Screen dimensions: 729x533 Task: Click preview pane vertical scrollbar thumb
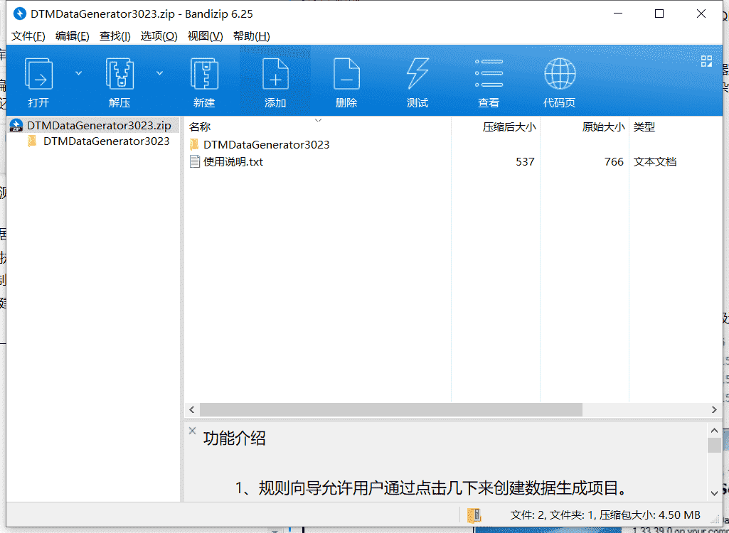(715, 445)
